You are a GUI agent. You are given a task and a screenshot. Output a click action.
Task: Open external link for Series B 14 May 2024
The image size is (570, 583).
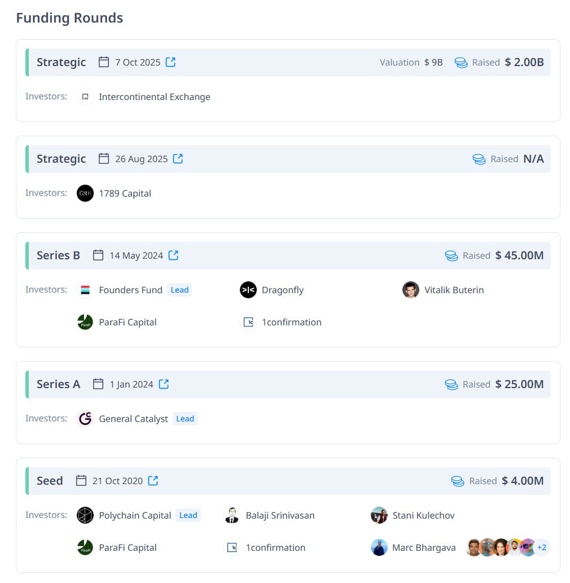pos(173,255)
